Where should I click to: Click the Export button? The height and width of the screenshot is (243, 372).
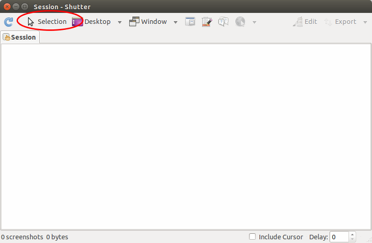click(340, 22)
